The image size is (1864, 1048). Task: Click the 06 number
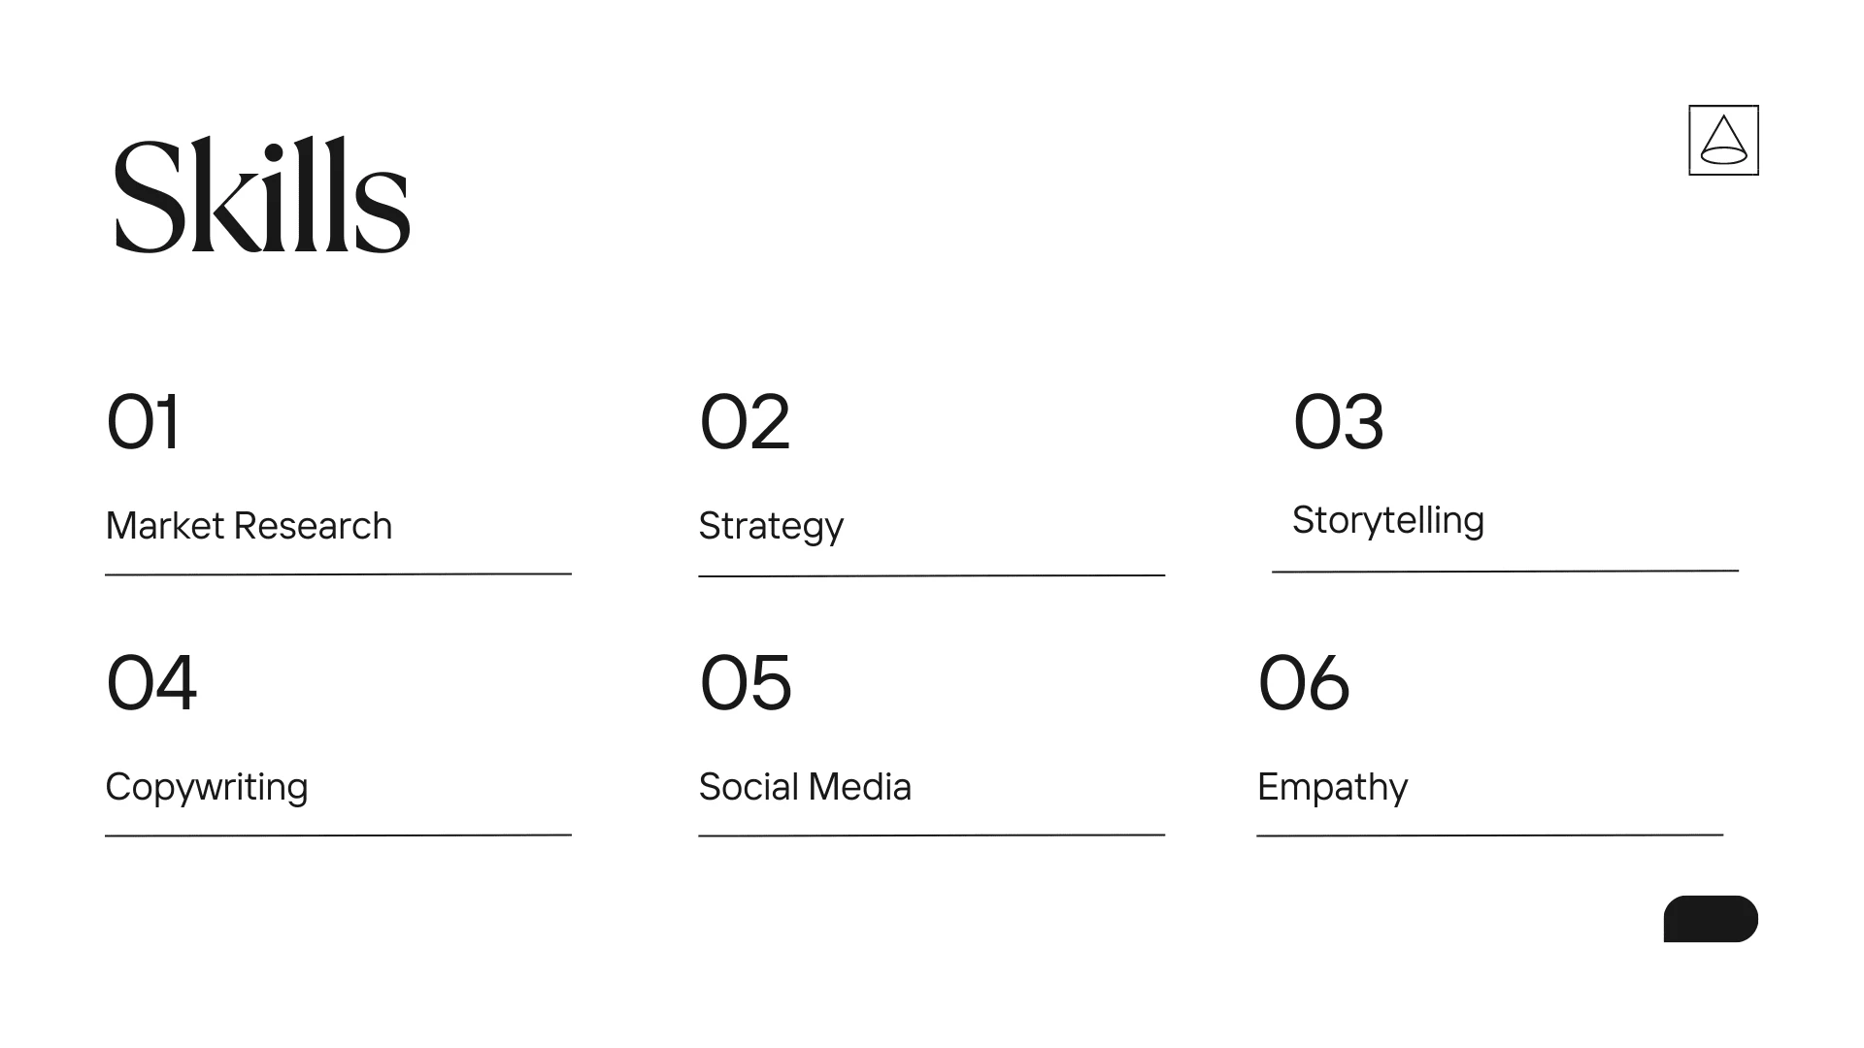coord(1304,683)
